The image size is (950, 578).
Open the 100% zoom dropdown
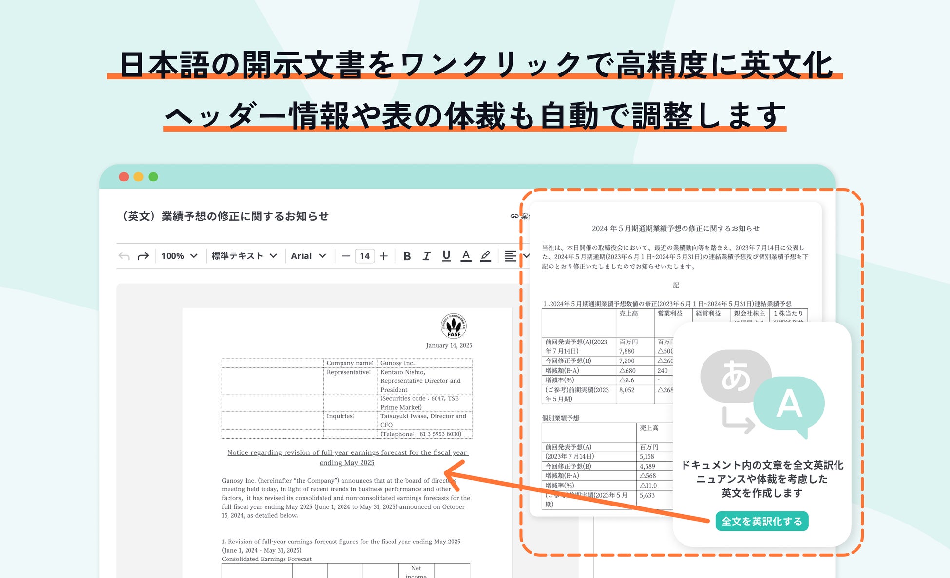click(179, 256)
